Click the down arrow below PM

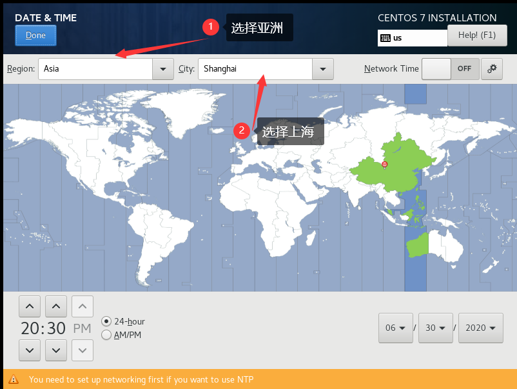pos(83,350)
